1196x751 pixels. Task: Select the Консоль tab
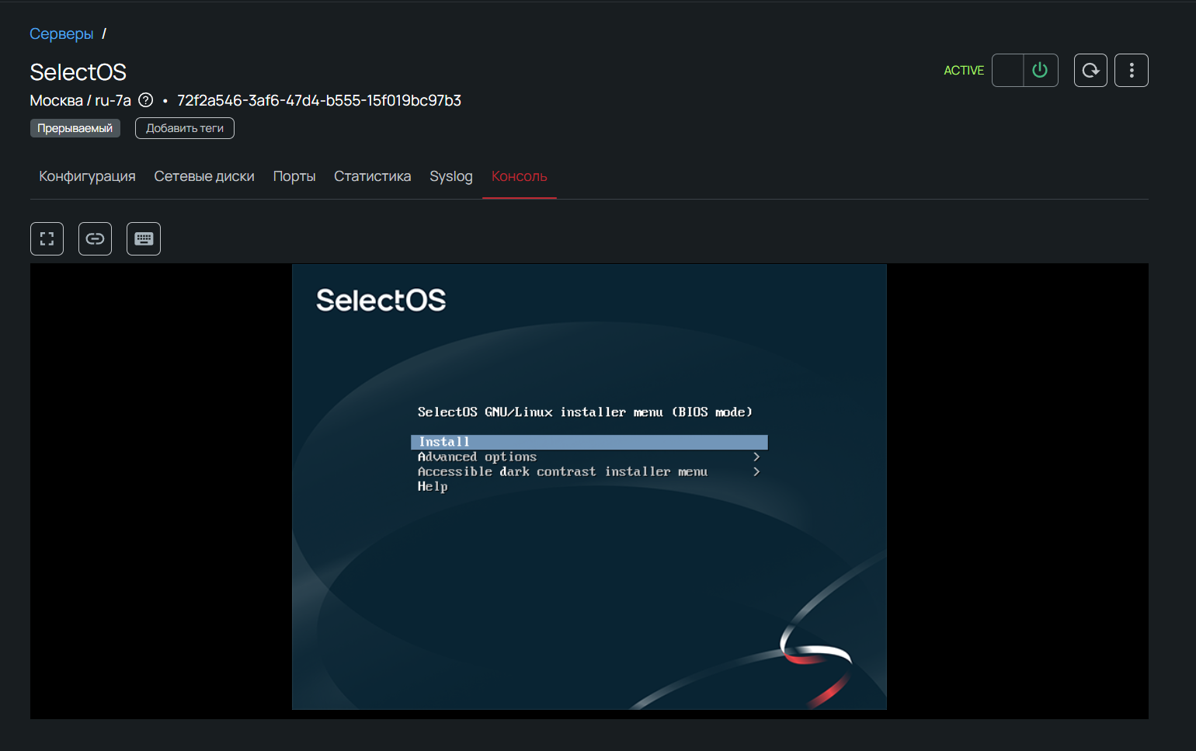[x=519, y=176]
